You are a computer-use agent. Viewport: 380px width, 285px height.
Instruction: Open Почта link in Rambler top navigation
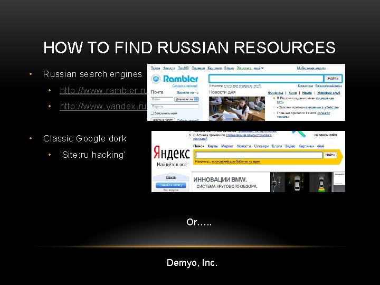click(155, 68)
